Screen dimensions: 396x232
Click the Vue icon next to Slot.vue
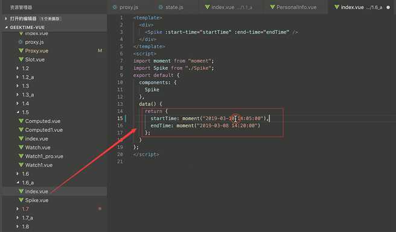[x=21, y=60]
